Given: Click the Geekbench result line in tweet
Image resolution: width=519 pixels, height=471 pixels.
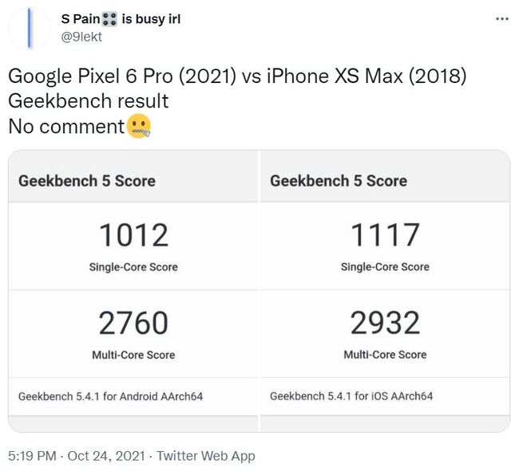Looking at the screenshot, I should coord(88,101).
